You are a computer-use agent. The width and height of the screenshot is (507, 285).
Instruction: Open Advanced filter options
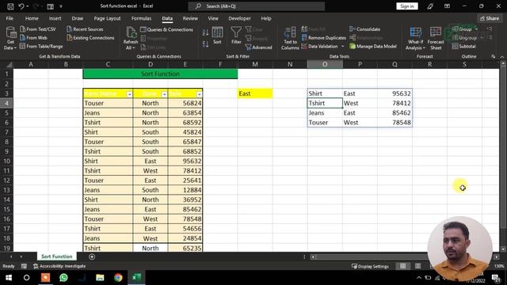click(258, 47)
